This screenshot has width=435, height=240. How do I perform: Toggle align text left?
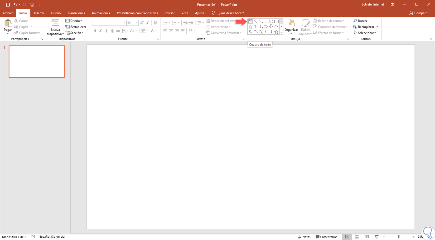pyautogui.click(x=165, y=31)
